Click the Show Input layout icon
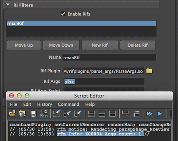The height and width of the screenshot is (141, 178). click(x=102, y=114)
